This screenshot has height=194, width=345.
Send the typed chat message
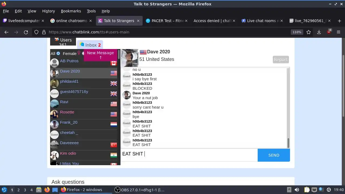(274, 155)
